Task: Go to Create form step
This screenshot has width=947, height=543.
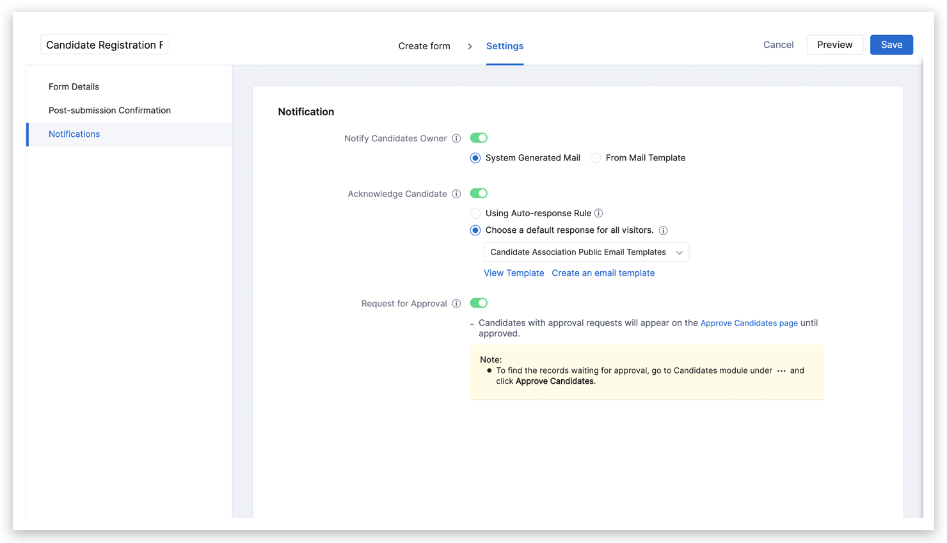Action: click(x=424, y=46)
